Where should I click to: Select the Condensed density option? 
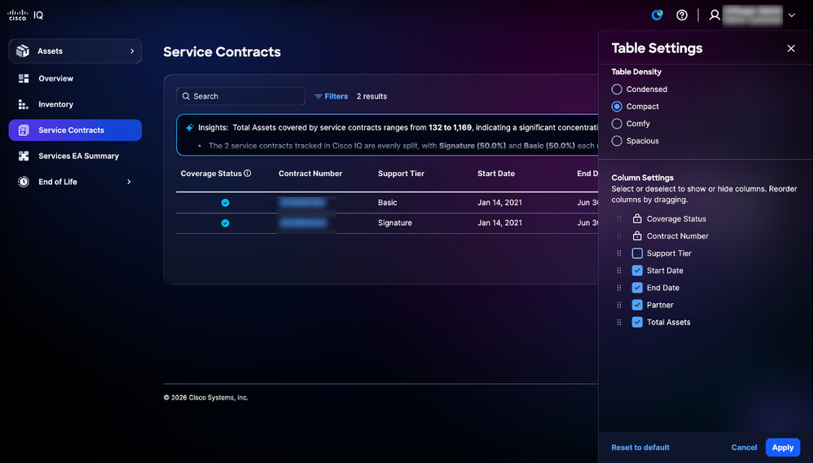[x=617, y=90]
